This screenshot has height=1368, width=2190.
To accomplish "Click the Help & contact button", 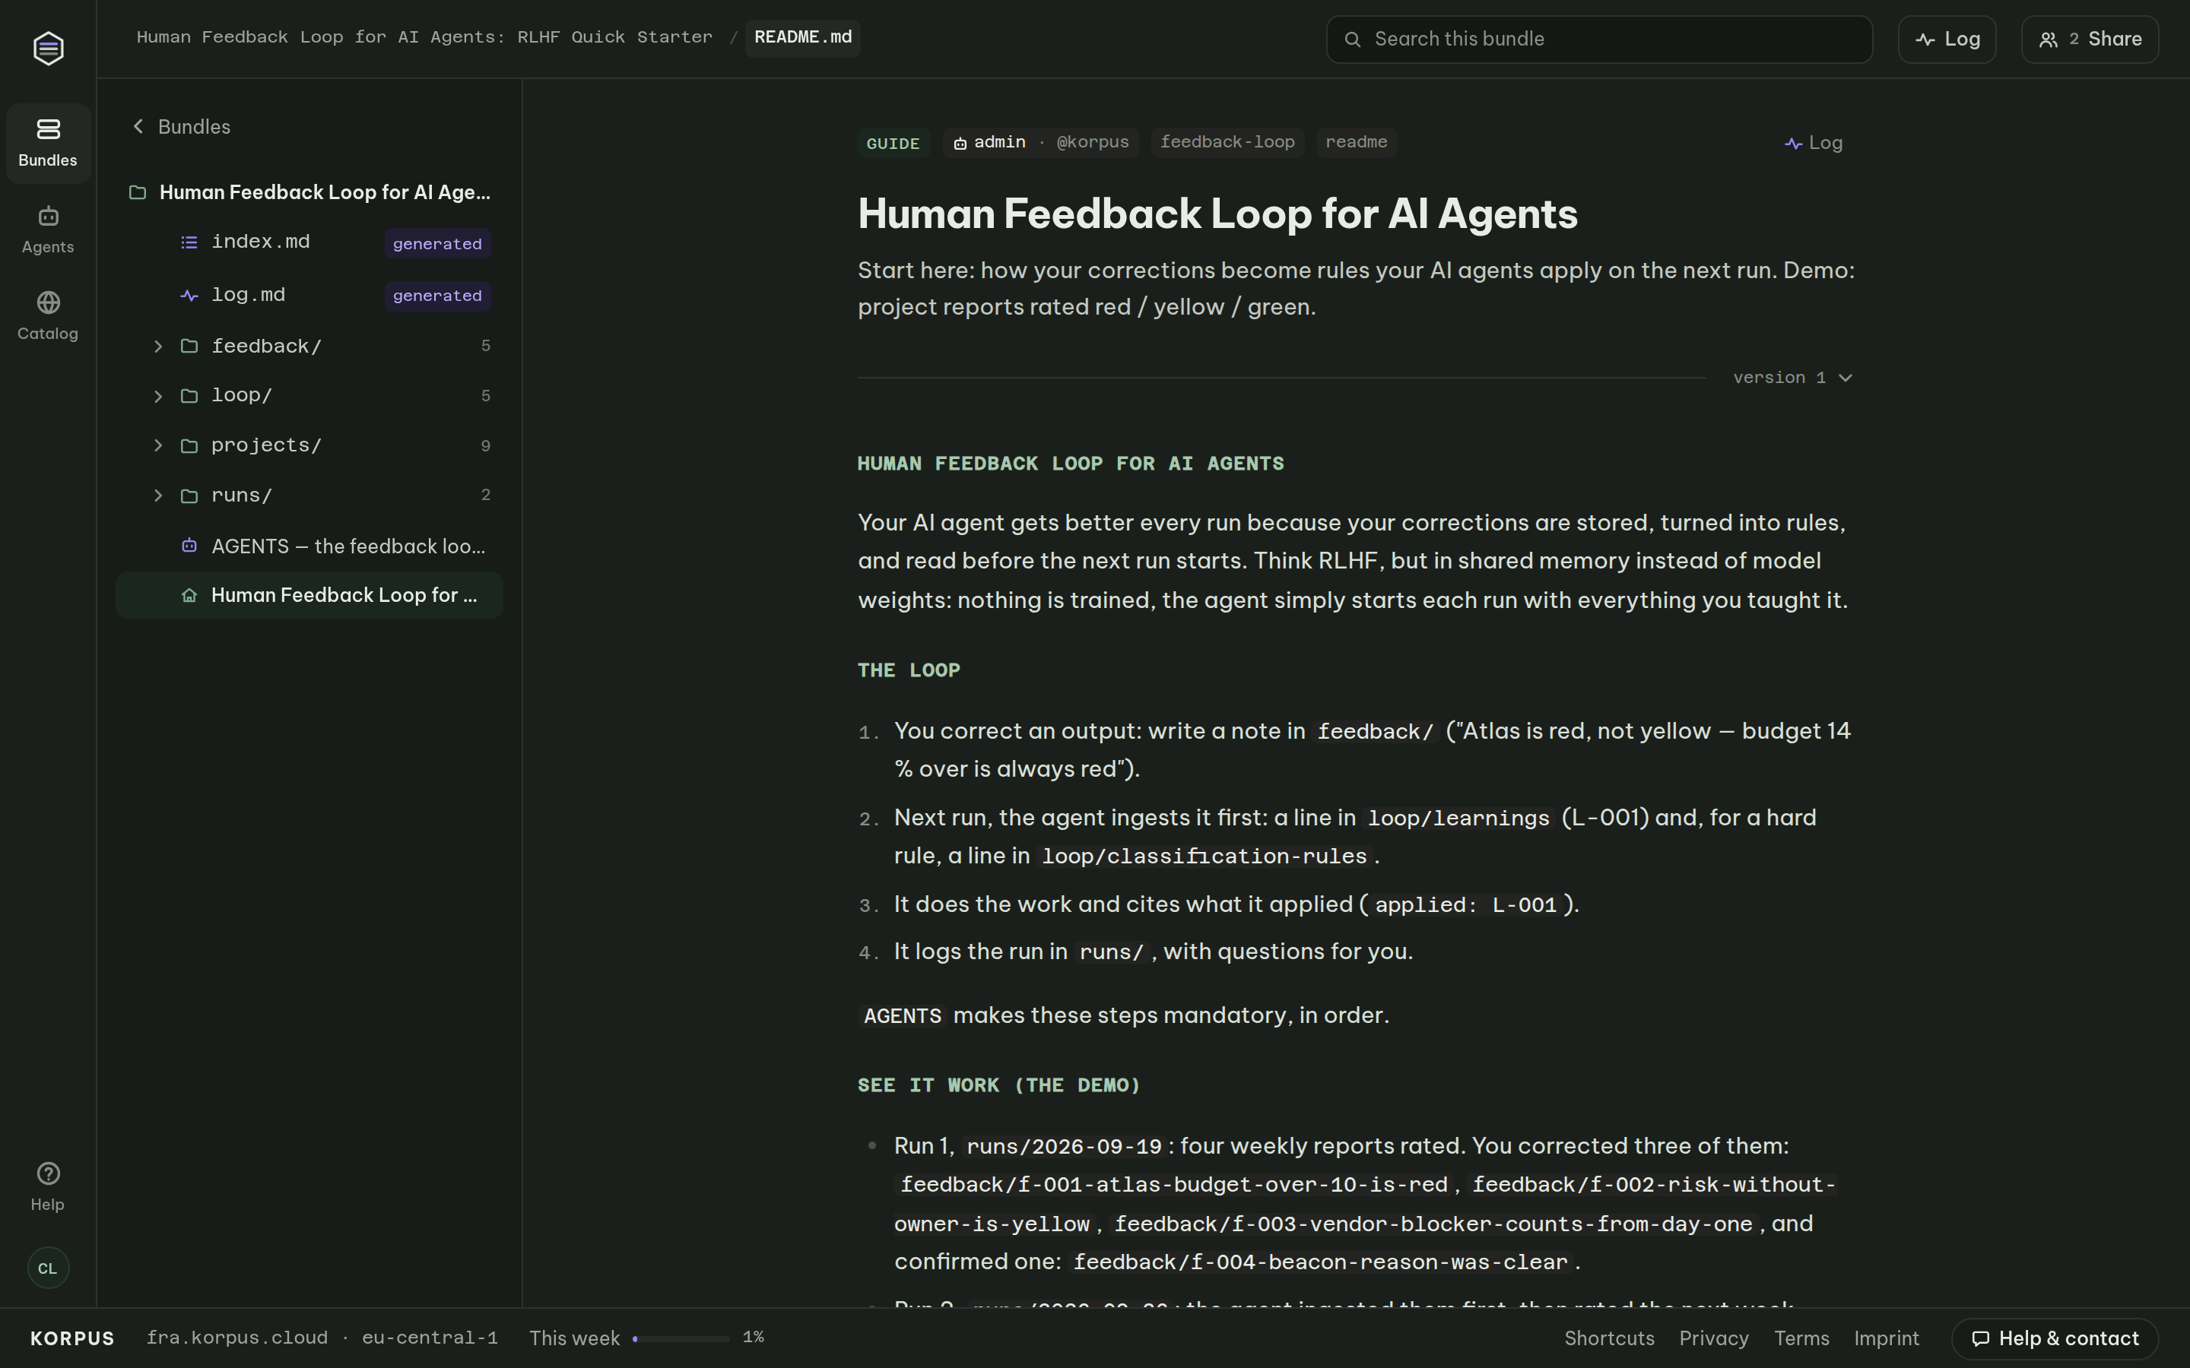I will [x=2054, y=1338].
